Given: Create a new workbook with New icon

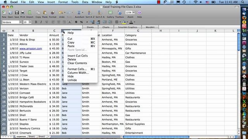Looking at the screenshot, I should [x=4, y=13].
